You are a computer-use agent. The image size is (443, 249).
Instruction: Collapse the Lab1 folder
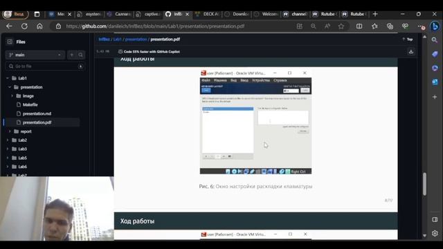(8, 78)
